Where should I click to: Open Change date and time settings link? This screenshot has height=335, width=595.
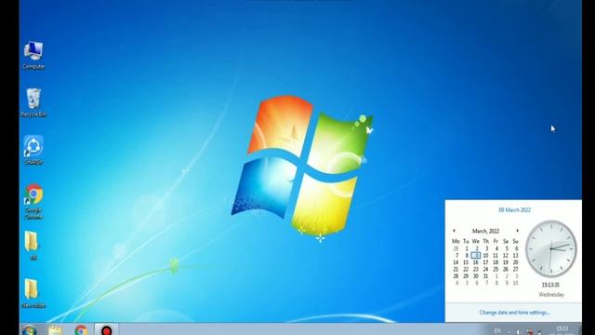514,313
